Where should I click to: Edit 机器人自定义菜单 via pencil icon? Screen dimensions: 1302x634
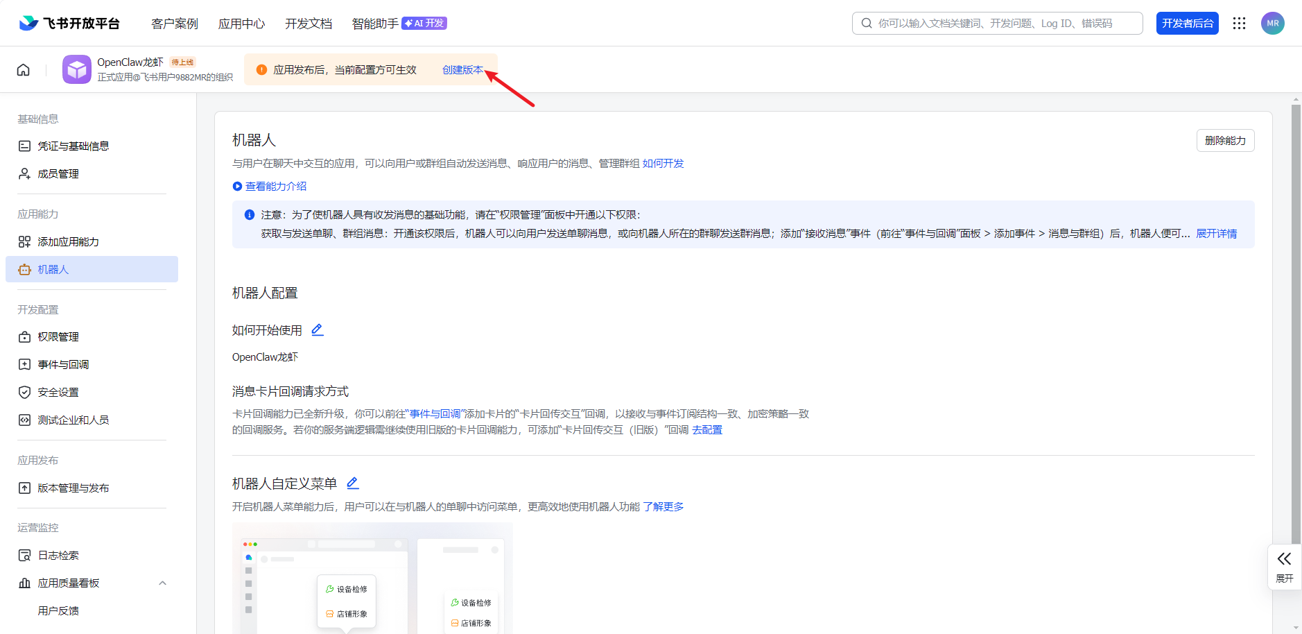coord(353,483)
